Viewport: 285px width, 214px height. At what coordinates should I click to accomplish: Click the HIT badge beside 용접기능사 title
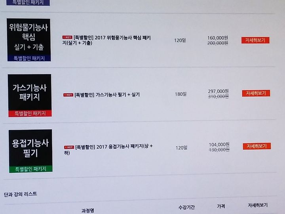(x=69, y=147)
